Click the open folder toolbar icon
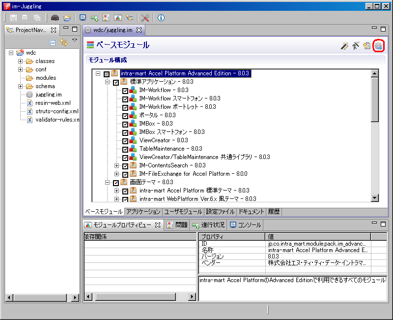Image resolution: width=393 pixels, height=320 pixels. (67, 18)
